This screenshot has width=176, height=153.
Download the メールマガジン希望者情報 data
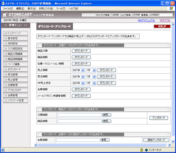(x=81, y=96)
